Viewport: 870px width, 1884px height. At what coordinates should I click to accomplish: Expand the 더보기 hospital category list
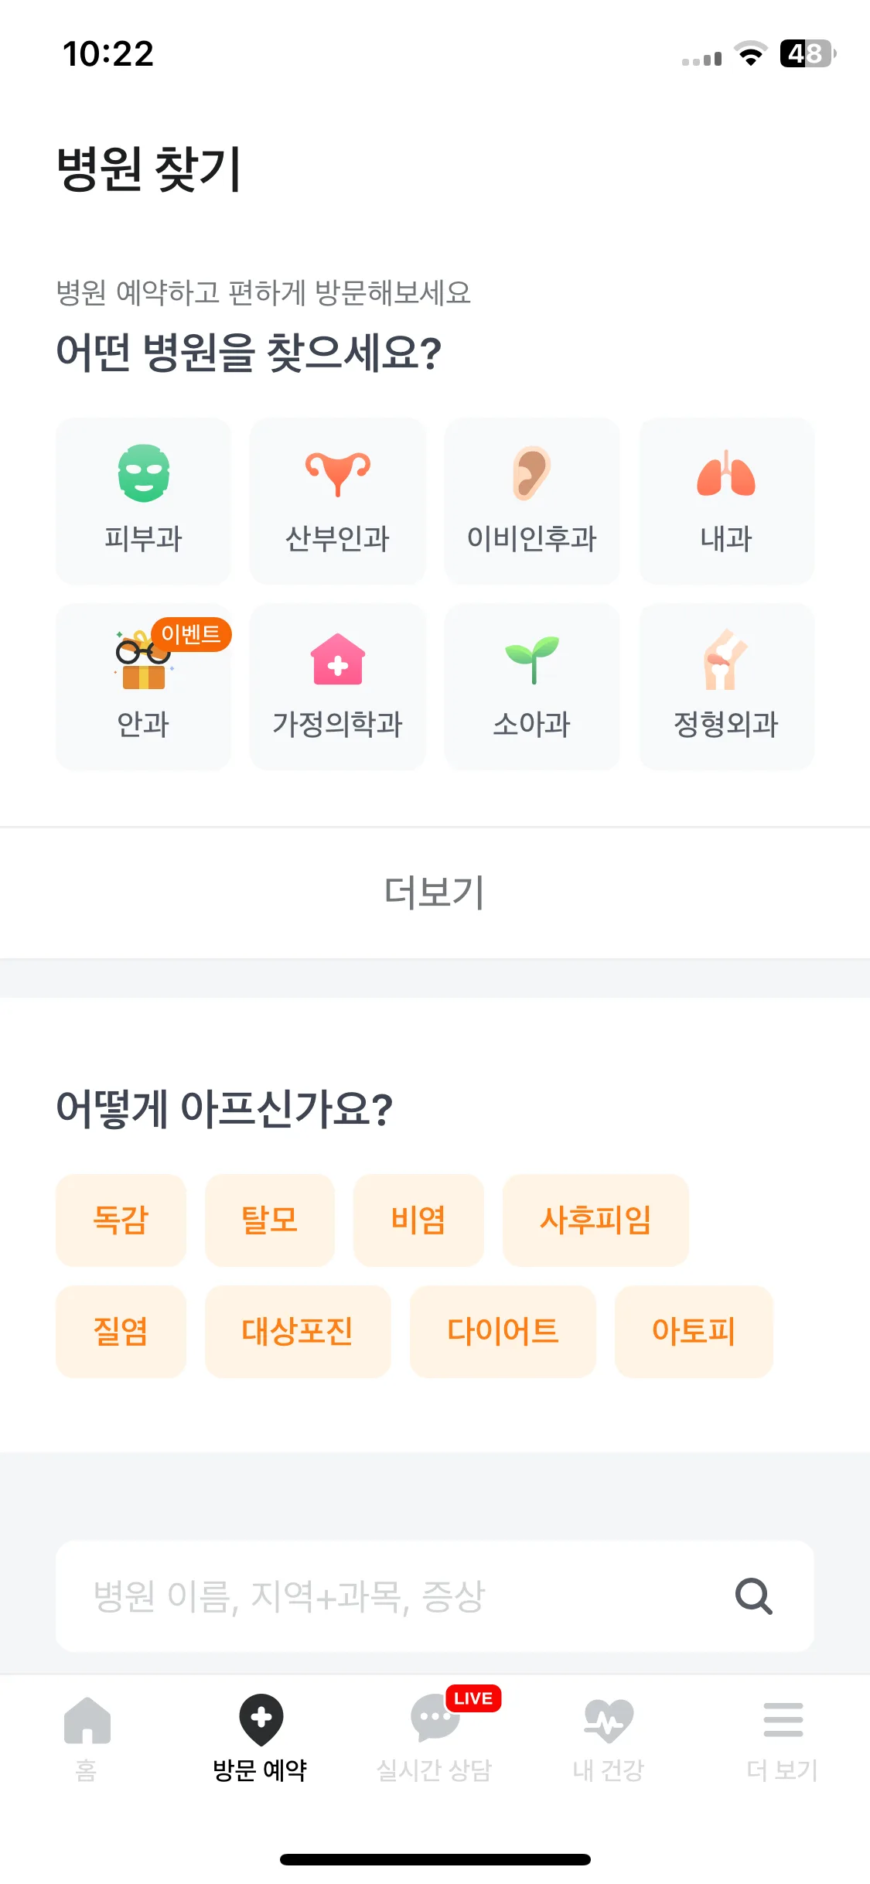(435, 893)
